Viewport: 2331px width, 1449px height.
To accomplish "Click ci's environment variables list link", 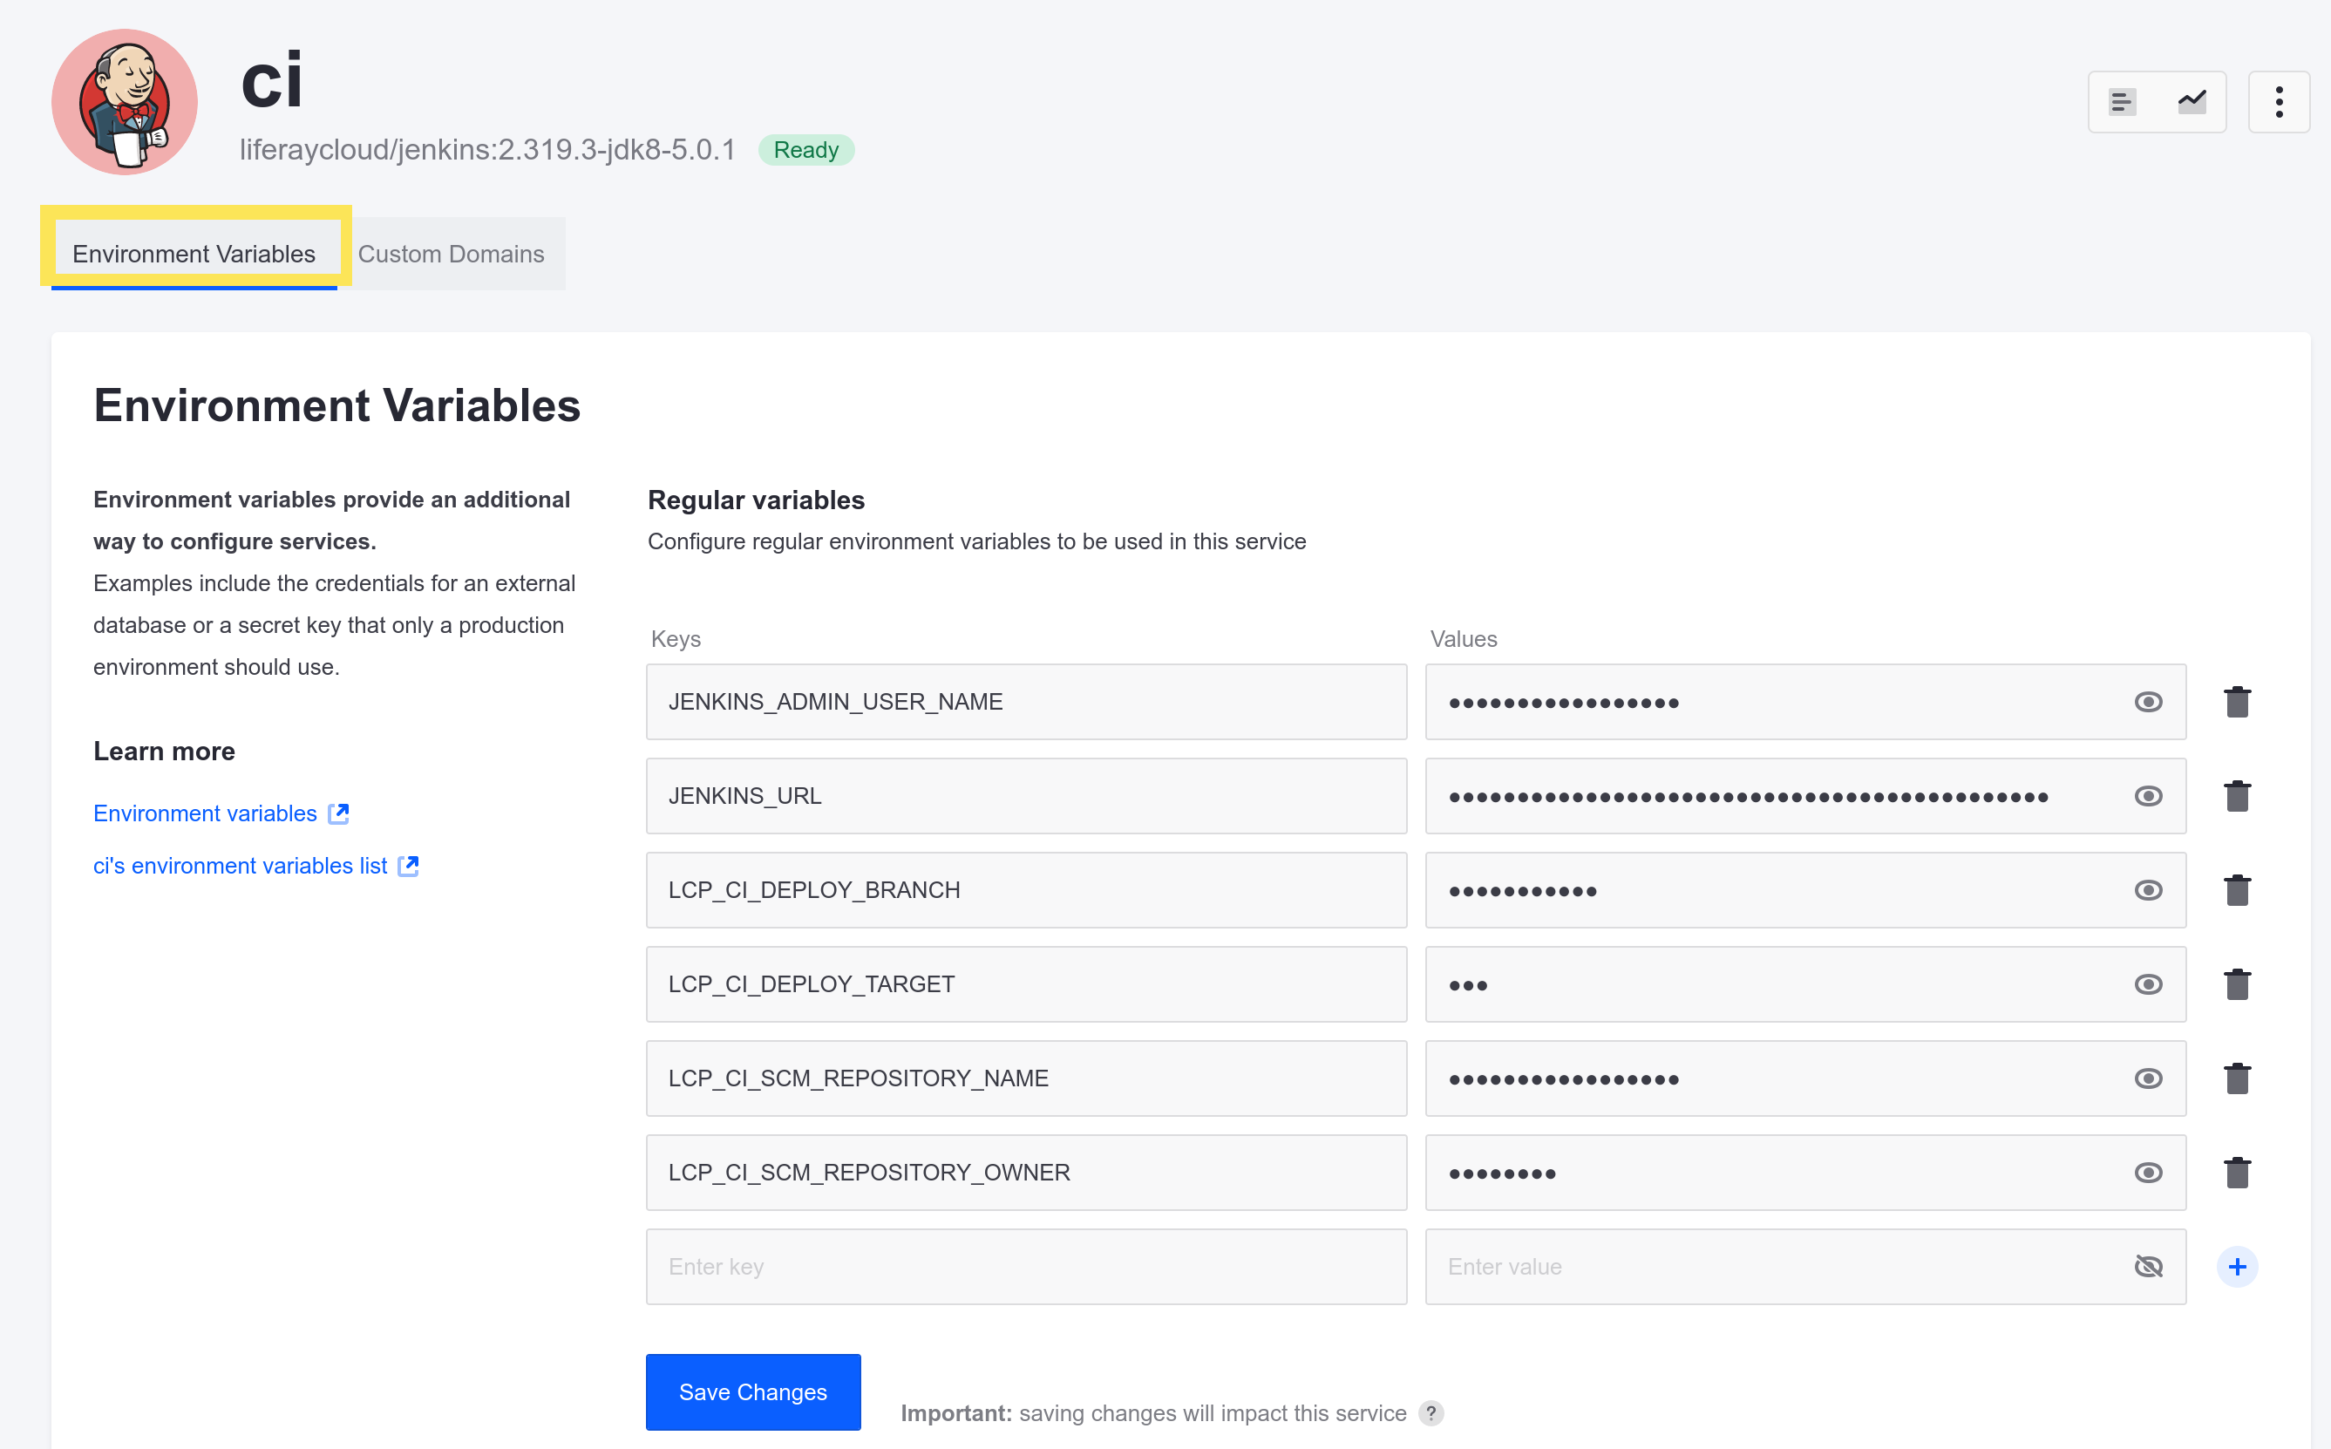I will tap(259, 865).
